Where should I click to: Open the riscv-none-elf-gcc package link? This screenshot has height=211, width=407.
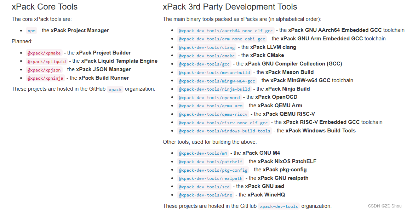(223, 123)
